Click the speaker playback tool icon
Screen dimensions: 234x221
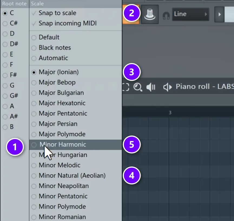point(151,87)
